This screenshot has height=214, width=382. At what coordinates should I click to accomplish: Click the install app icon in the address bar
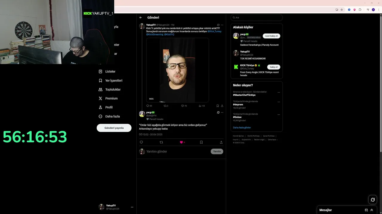tap(337, 10)
